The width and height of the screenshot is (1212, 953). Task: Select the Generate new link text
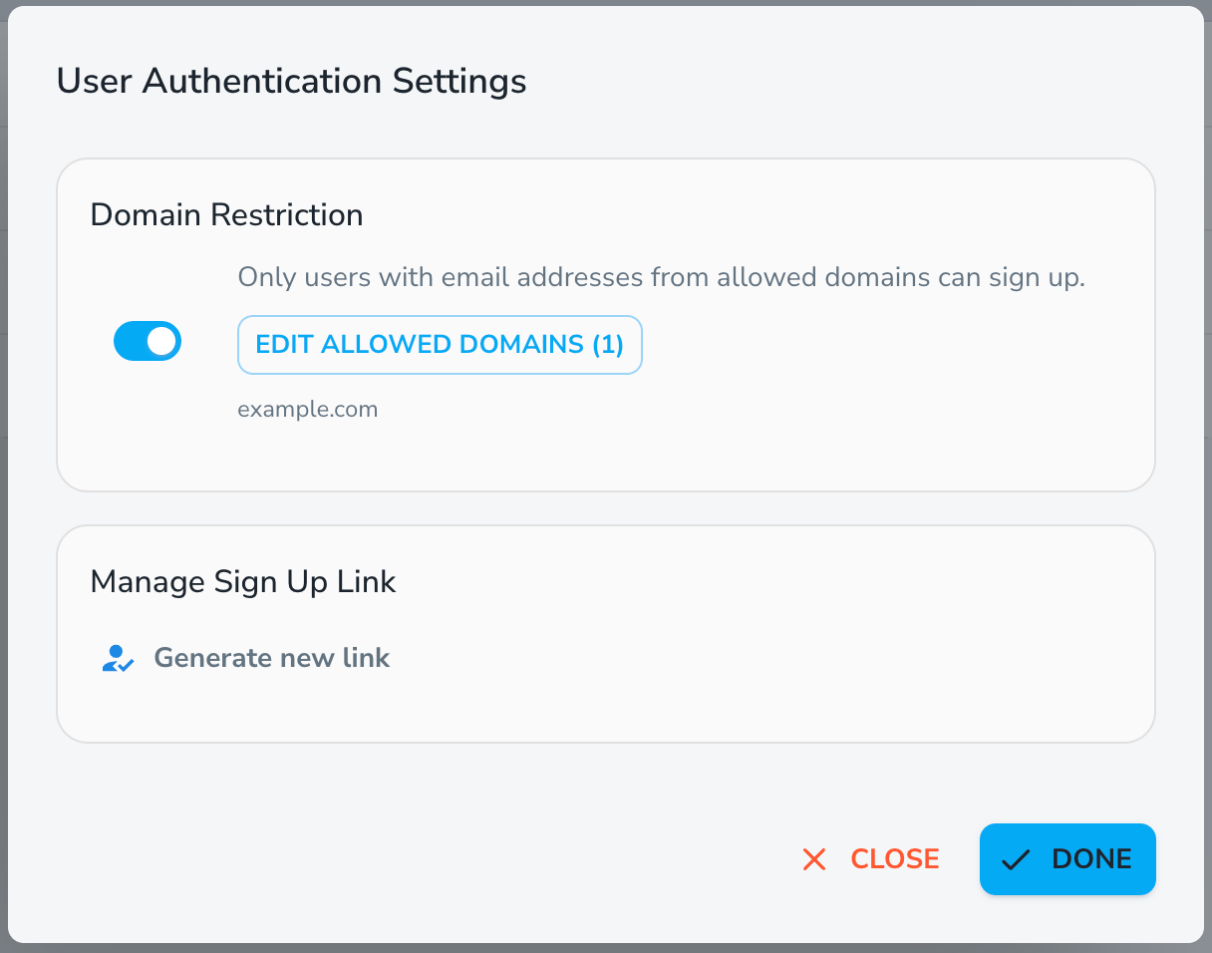pyautogui.click(x=271, y=658)
